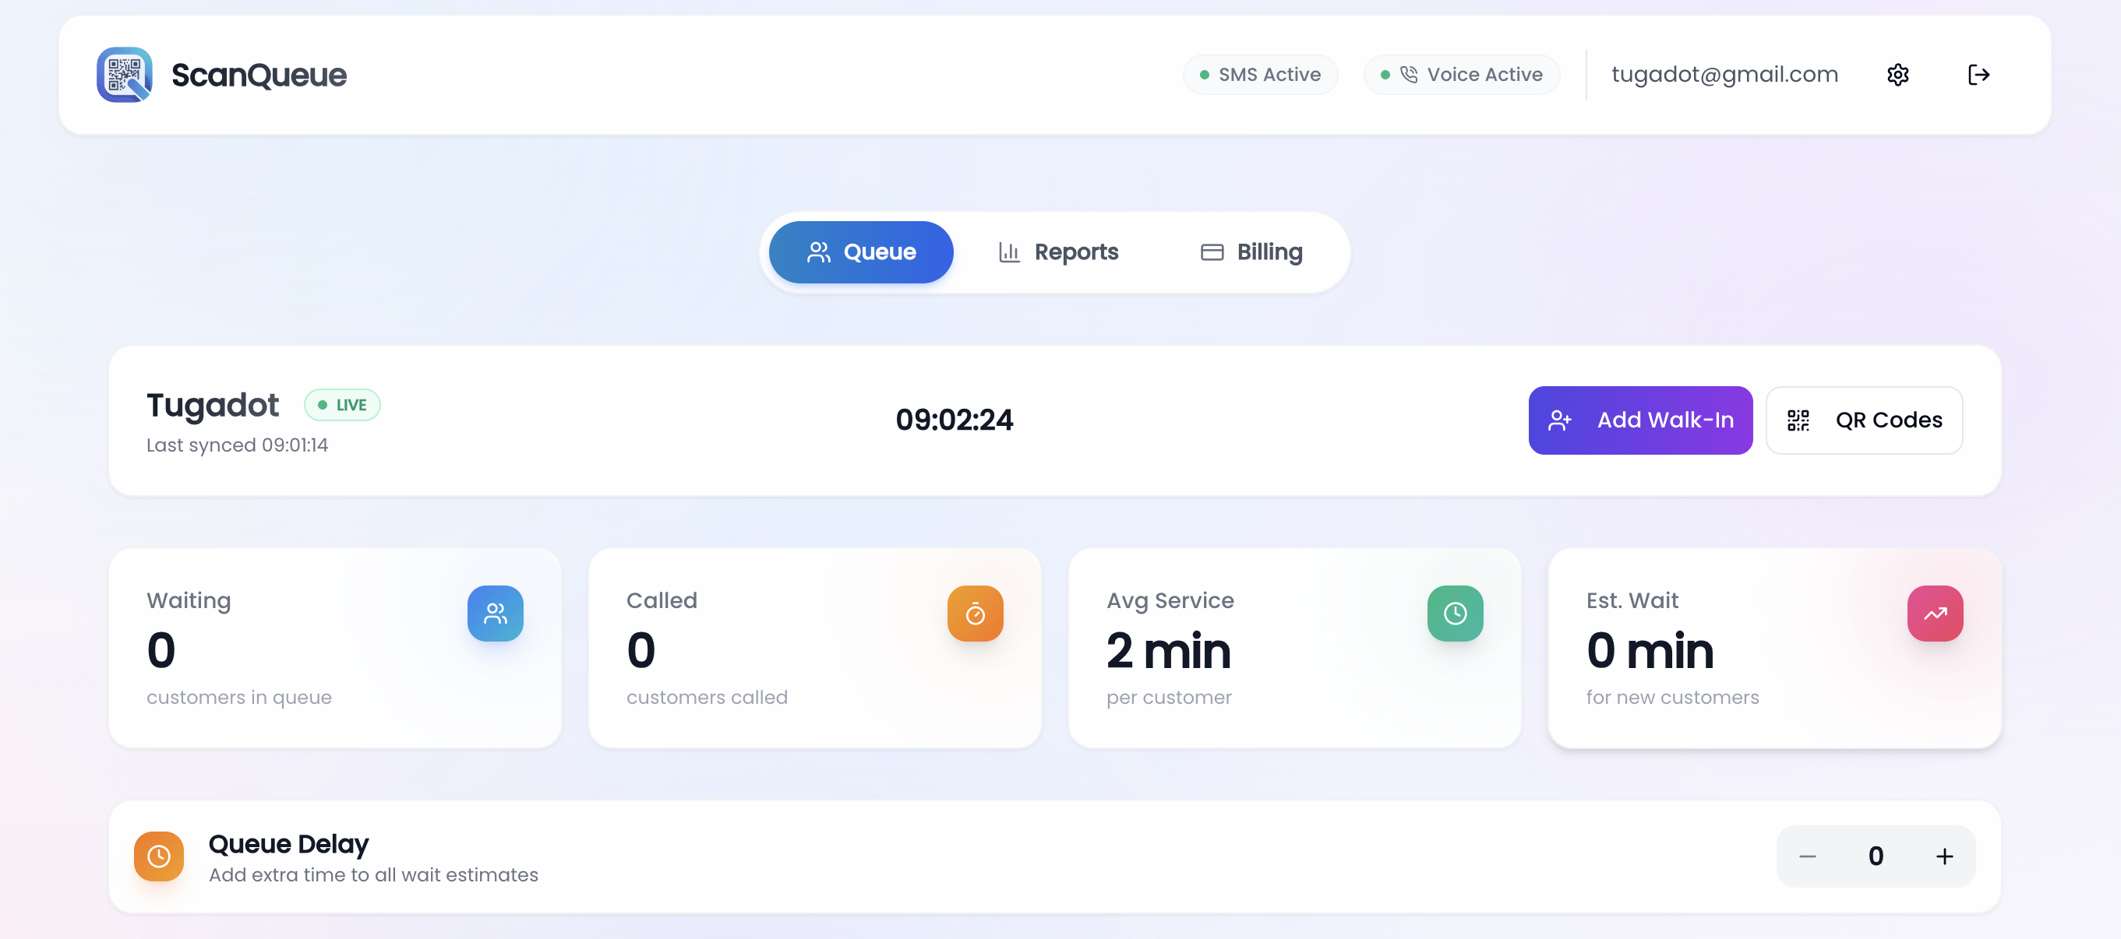Click the blue Waiting customers icon
The height and width of the screenshot is (939, 2121).
click(x=495, y=613)
